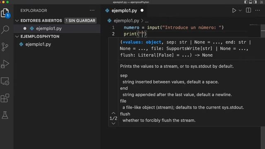Click line 1 number in gutter
265x149 pixels.
click(113, 27)
